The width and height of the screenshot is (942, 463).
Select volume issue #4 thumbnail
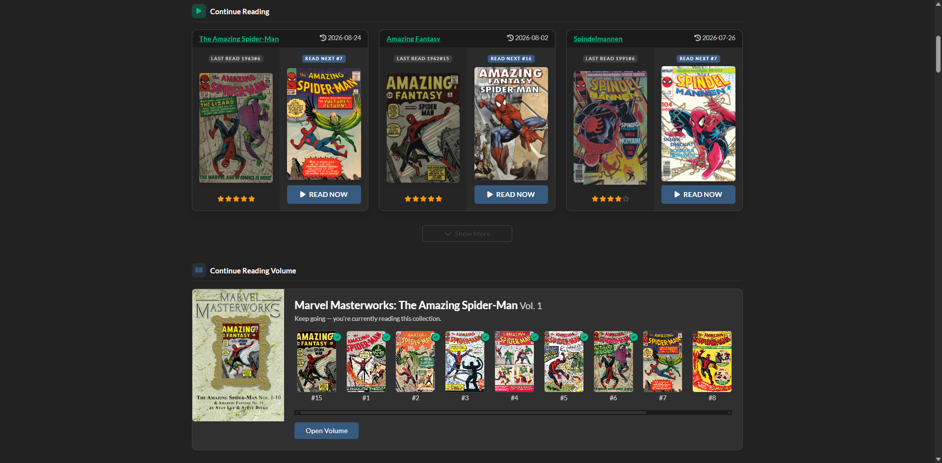tap(514, 362)
